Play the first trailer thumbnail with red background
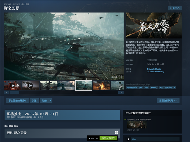The height and width of the screenshot is (142, 190). (13, 86)
